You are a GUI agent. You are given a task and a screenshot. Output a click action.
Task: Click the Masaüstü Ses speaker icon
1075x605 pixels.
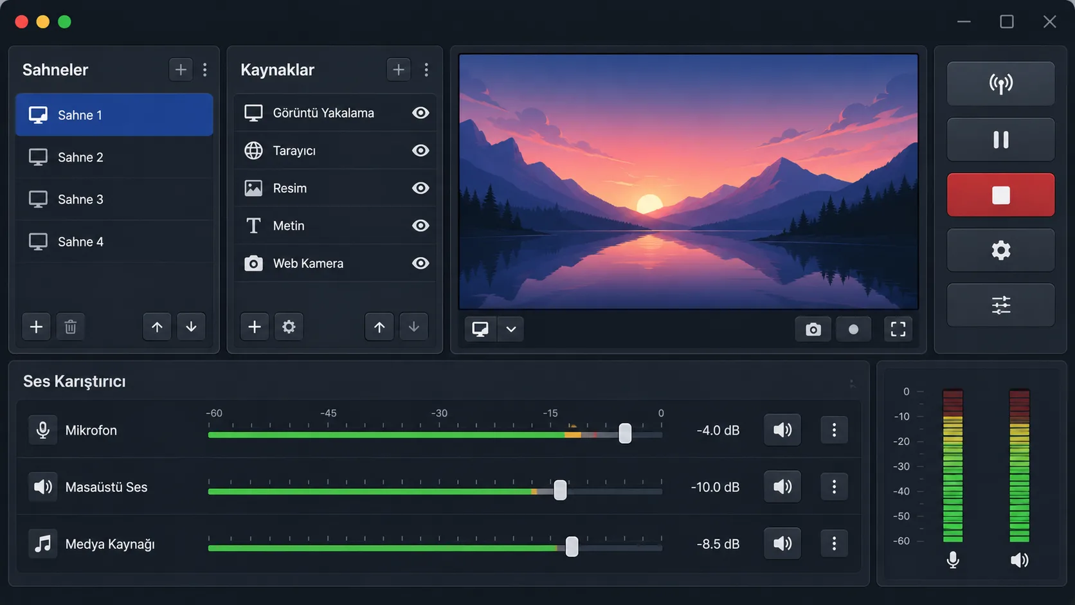[42, 487]
